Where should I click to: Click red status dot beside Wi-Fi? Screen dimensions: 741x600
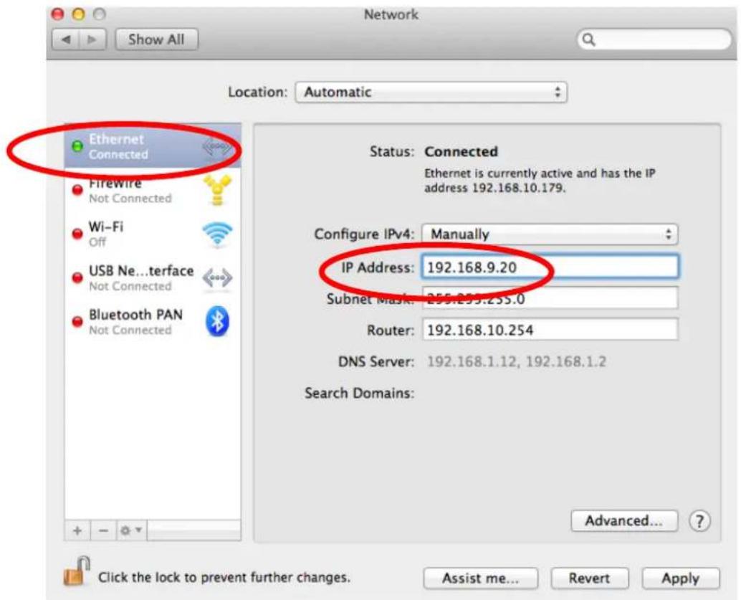[77, 234]
